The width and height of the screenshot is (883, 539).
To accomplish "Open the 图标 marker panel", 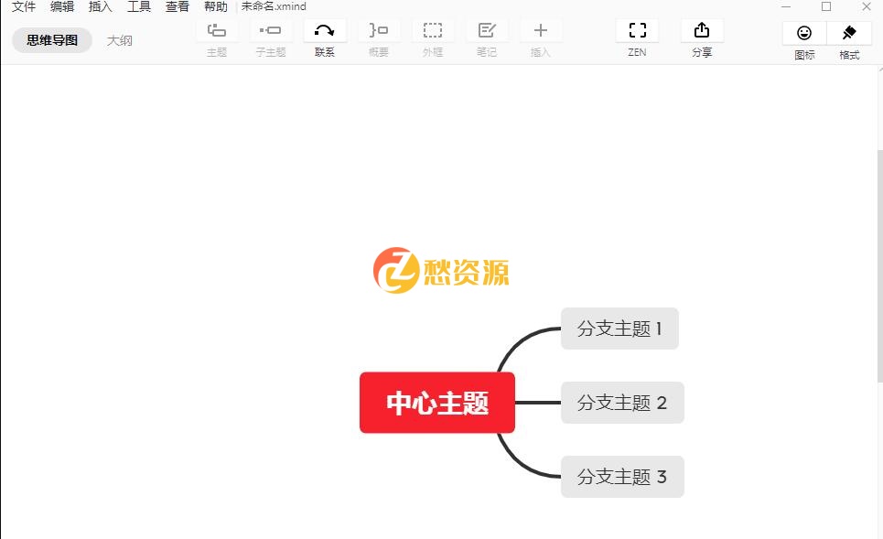I will tap(803, 37).
